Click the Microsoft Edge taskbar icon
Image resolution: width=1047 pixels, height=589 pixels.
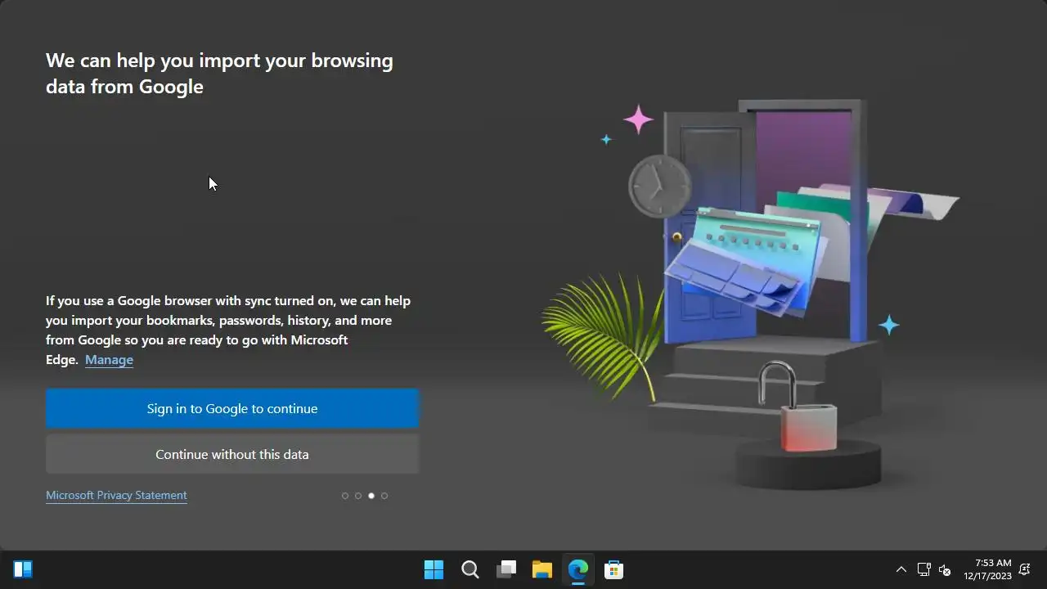tap(578, 569)
